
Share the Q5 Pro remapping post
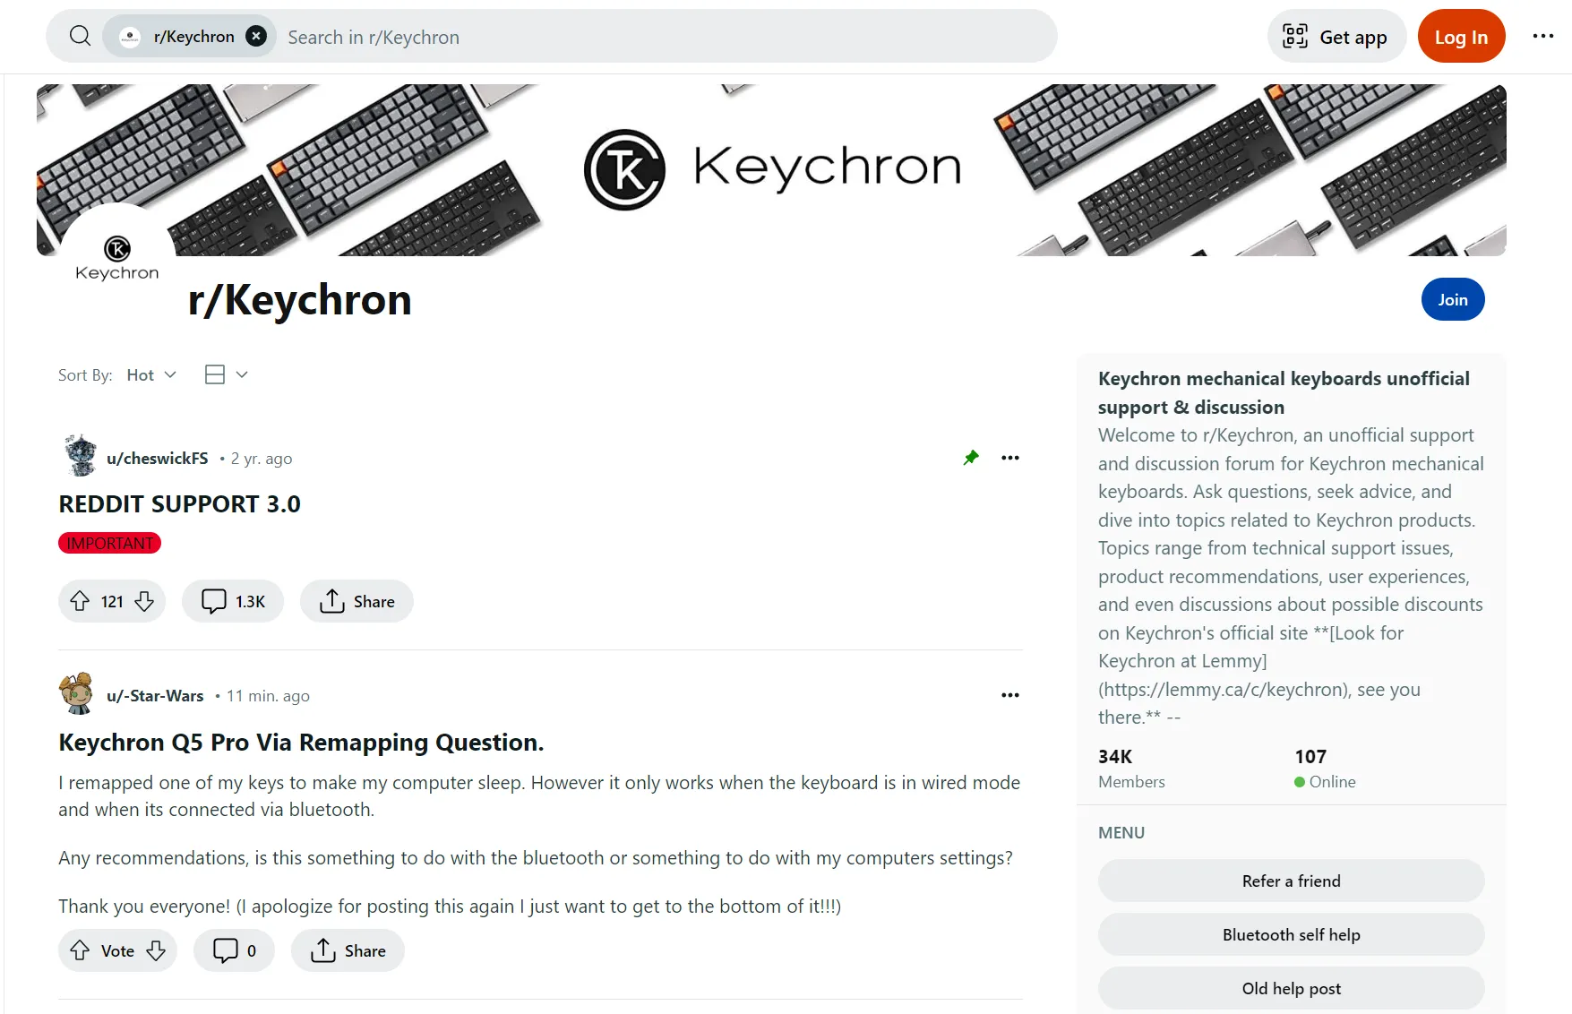(x=348, y=950)
